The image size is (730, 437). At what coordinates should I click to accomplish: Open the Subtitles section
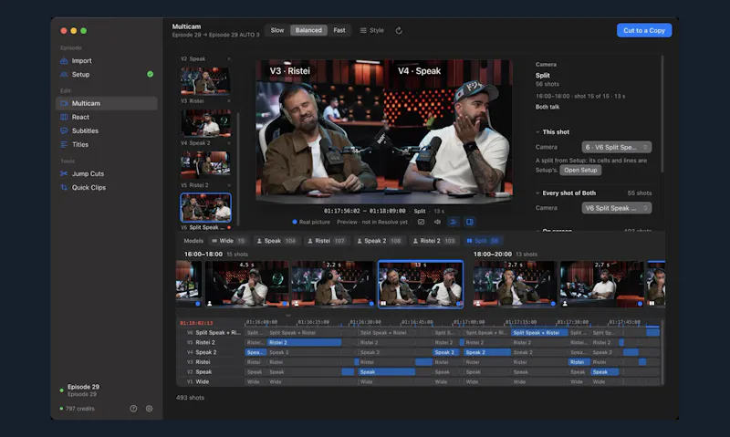[85, 130]
